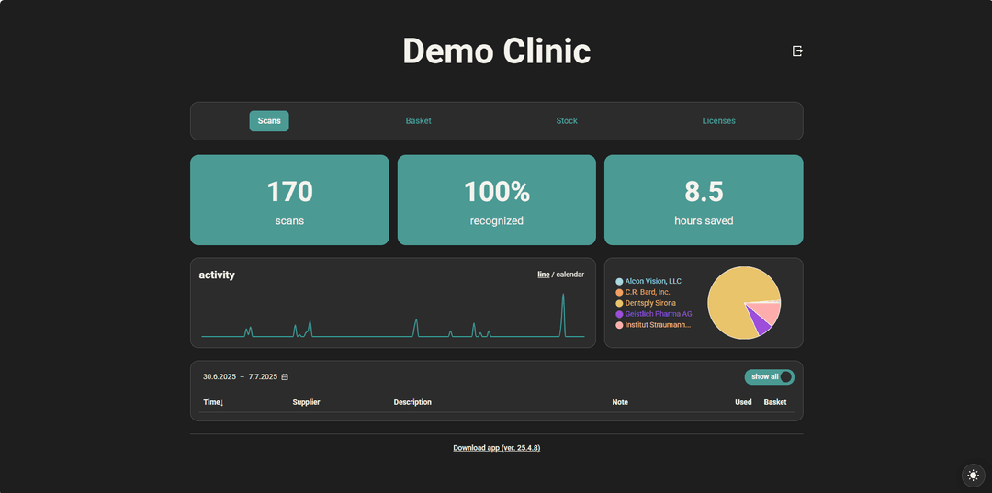Select the Scans tab
The width and height of the screenshot is (992, 493).
coord(269,120)
